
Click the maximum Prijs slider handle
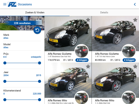tap(40, 63)
